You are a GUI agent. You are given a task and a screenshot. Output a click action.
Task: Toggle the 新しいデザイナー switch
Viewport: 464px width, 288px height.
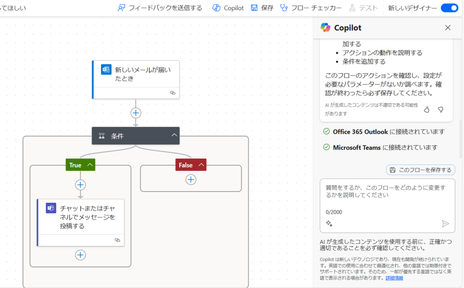(449, 8)
